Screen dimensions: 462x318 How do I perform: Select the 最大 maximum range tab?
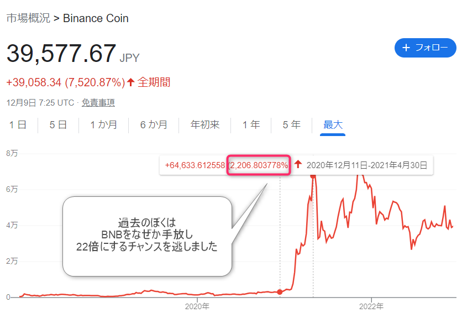(333, 125)
